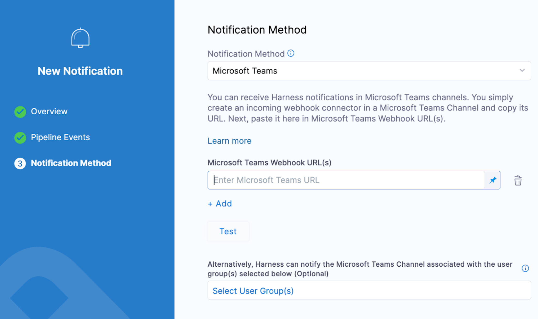Delete the webhook URL with trash icon
The height and width of the screenshot is (319, 538).
(518, 180)
